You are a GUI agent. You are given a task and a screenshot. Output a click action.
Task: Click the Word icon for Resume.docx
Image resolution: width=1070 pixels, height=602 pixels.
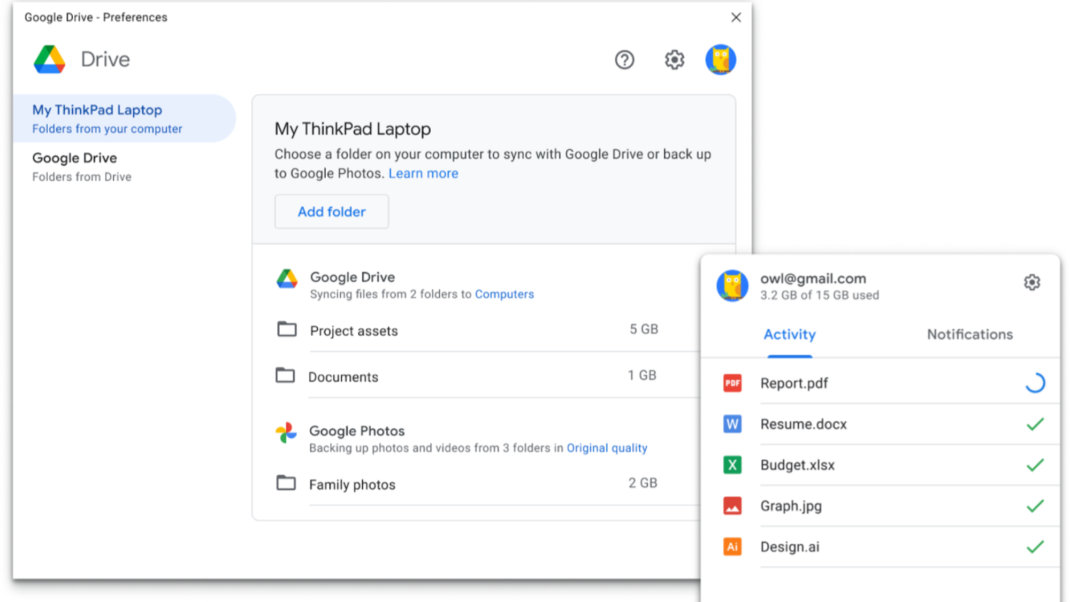point(732,424)
